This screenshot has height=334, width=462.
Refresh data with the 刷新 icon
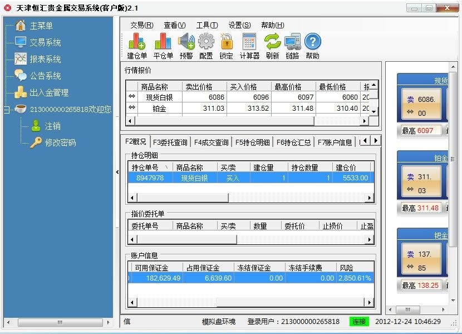tap(272, 42)
